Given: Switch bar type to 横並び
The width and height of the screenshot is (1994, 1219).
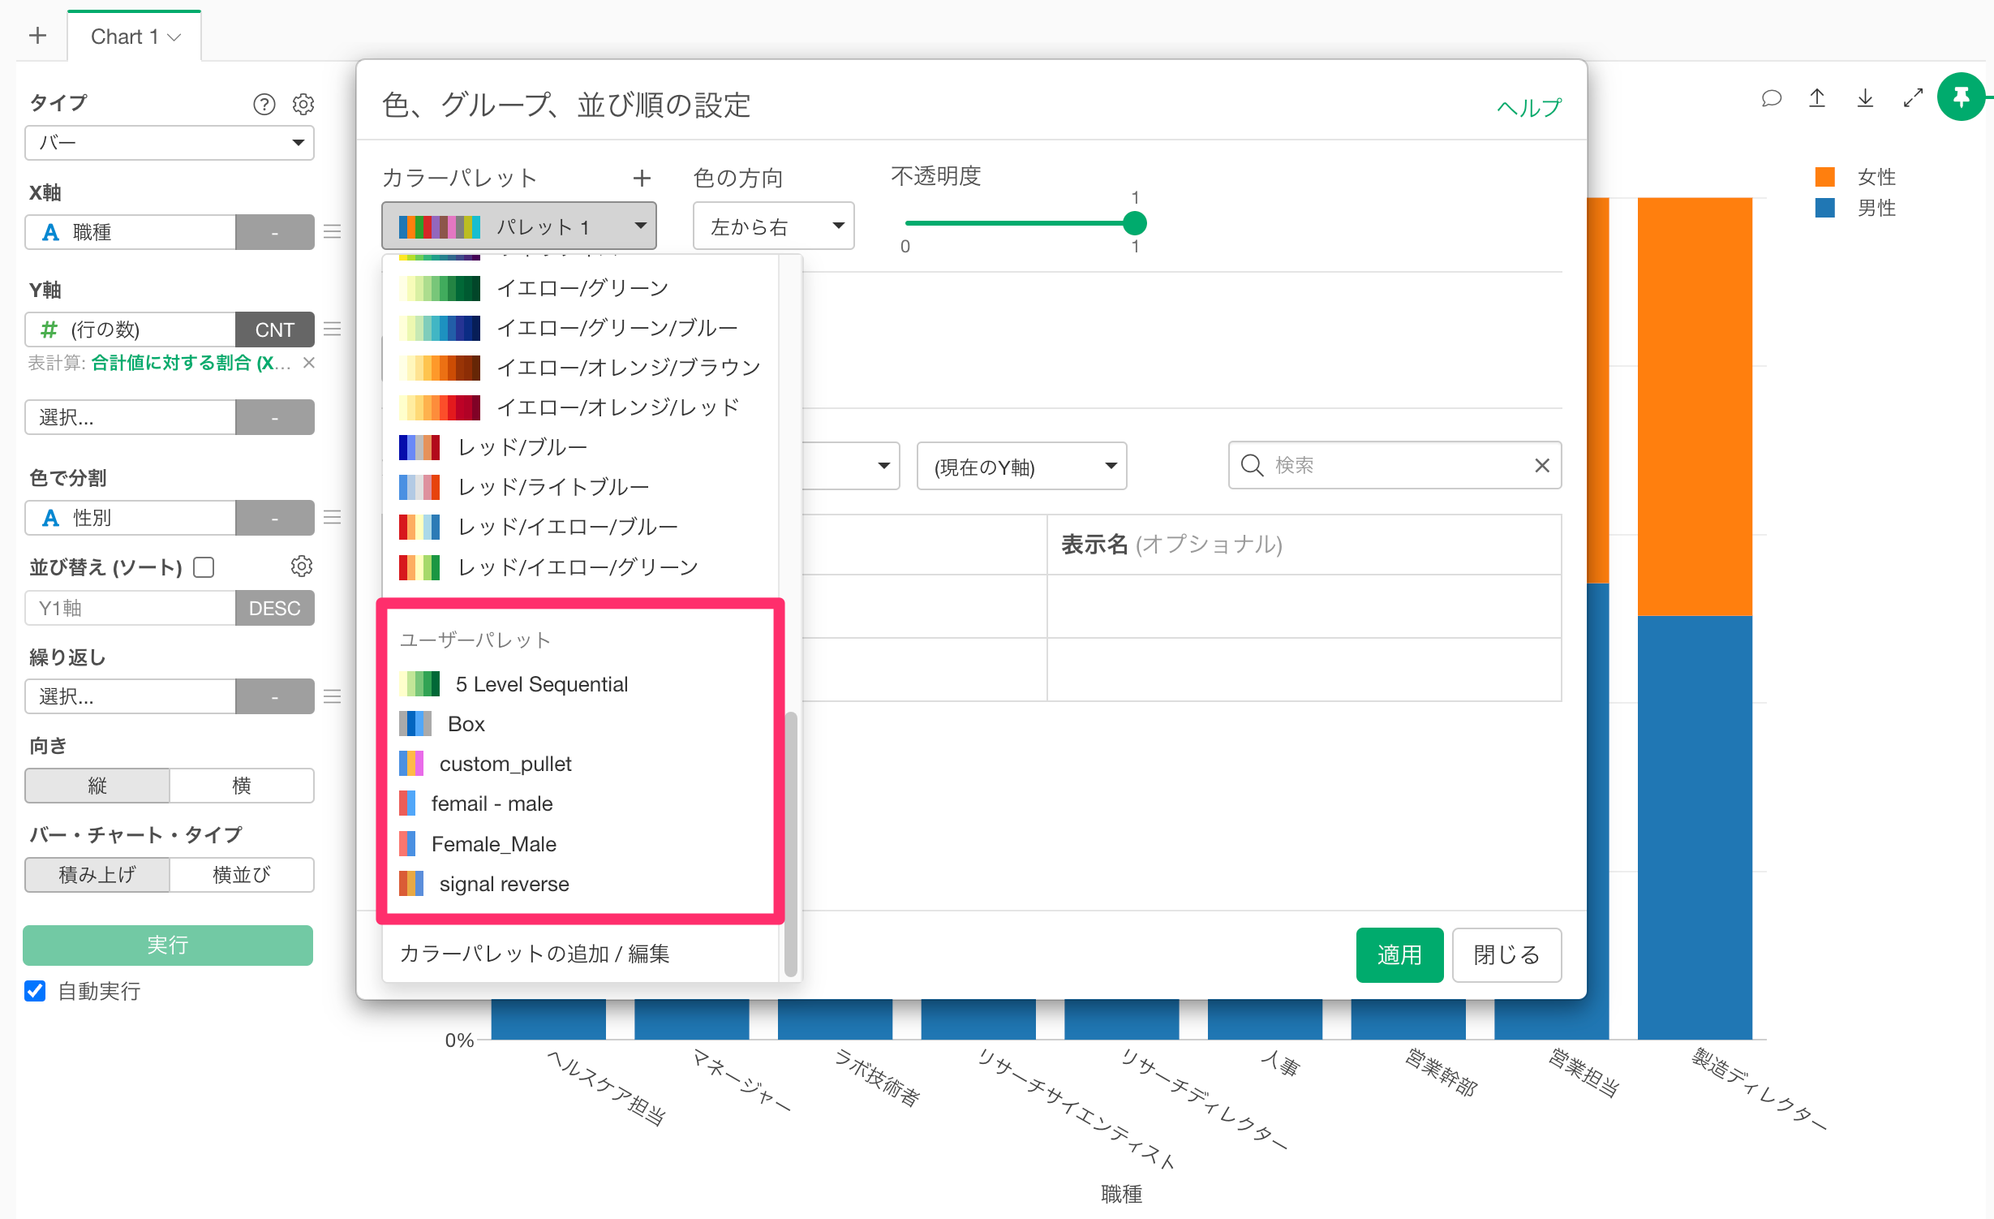Looking at the screenshot, I should (x=241, y=875).
